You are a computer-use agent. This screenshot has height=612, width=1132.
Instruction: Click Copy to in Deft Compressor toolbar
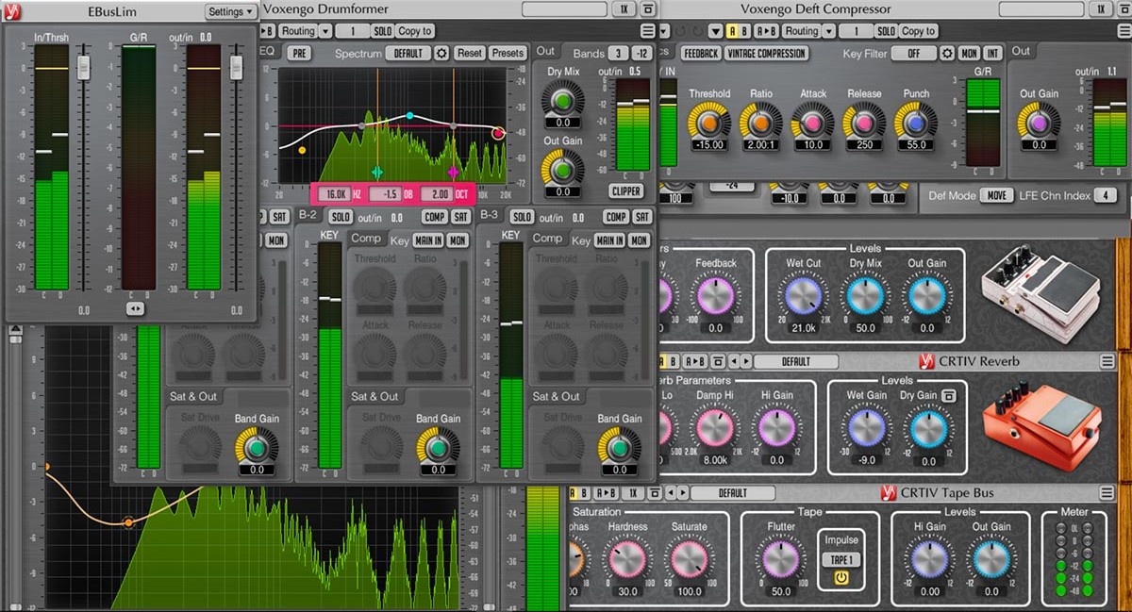tap(919, 31)
